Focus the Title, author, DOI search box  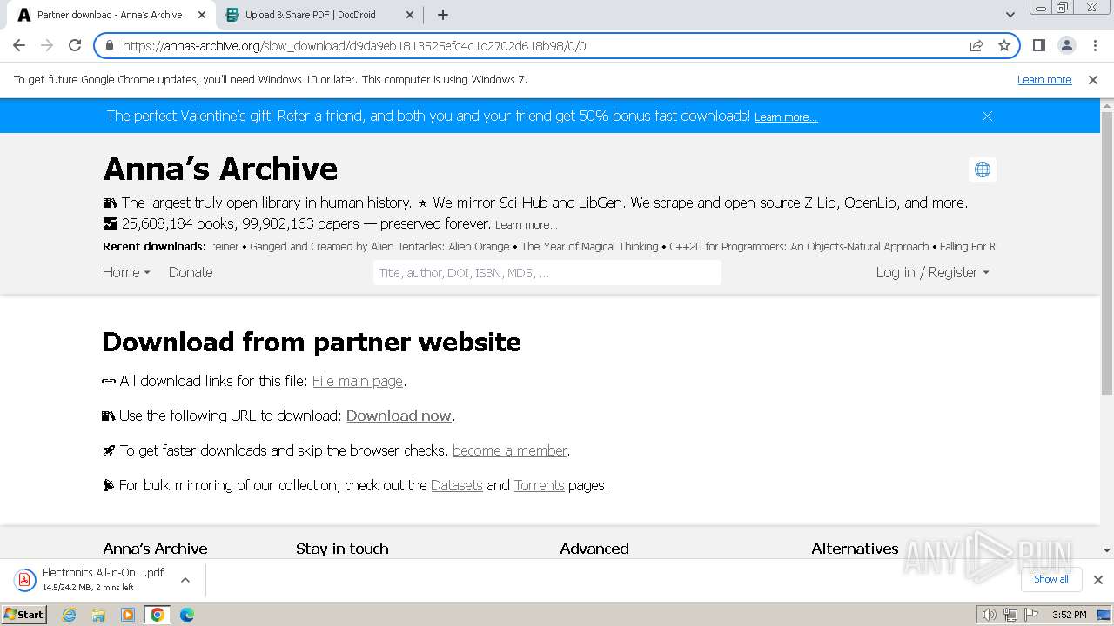547,272
